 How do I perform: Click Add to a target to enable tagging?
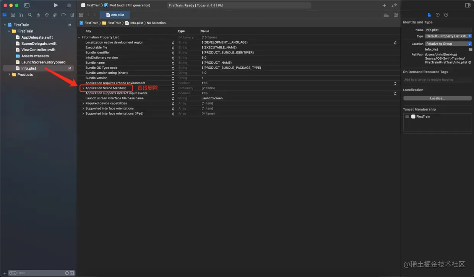click(429, 79)
